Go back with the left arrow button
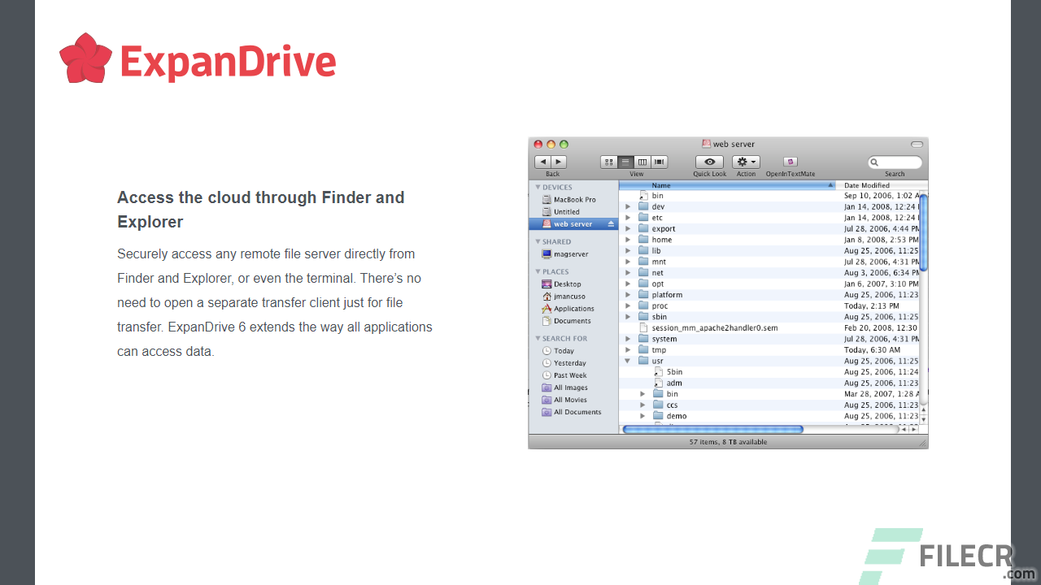Image resolution: width=1041 pixels, height=585 pixels. click(x=542, y=162)
